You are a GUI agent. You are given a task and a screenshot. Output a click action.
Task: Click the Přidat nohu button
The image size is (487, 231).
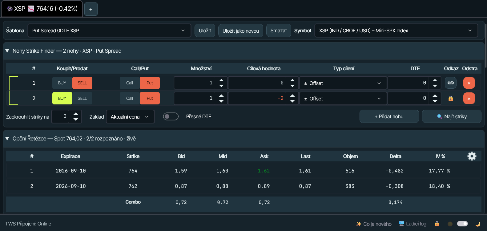pyautogui.click(x=389, y=116)
